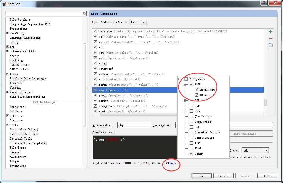Click the Edit variables button

click(251, 134)
